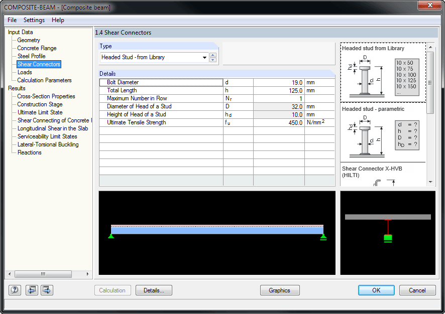The height and width of the screenshot is (314, 445).
Task: Click the Total Length row label
Action: coord(161,90)
